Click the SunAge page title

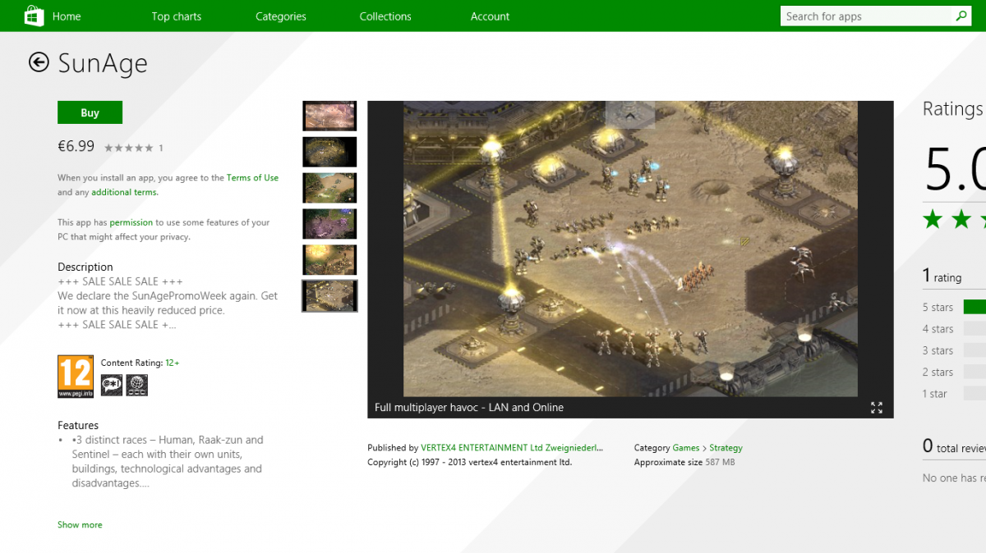(103, 63)
